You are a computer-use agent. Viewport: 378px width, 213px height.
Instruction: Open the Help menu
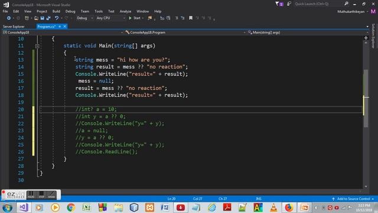(x=158, y=11)
